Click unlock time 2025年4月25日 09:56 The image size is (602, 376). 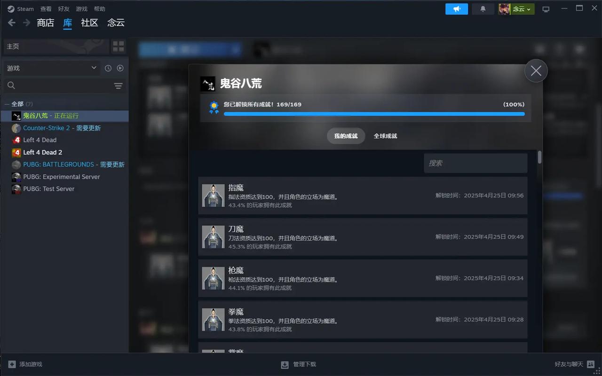tap(479, 196)
